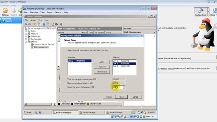Click the leftmost VirtualBox status bar icon

click(x=112, y=117)
